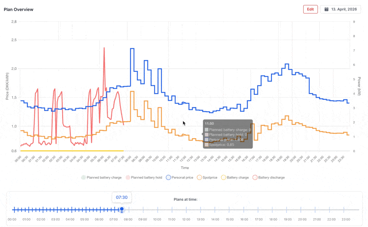Click the Spotprice legend circle icon
The width and height of the screenshot is (368, 227).
coord(199,177)
